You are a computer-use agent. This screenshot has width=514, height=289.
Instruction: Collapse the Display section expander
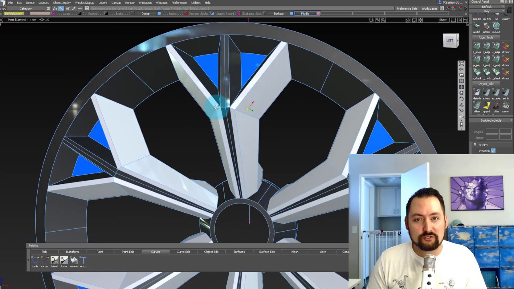475,145
